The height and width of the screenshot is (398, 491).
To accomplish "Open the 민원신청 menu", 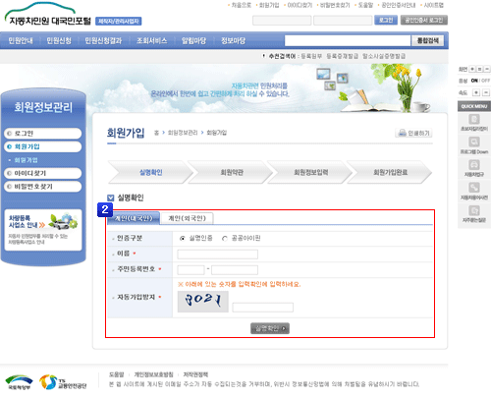I will (x=59, y=40).
